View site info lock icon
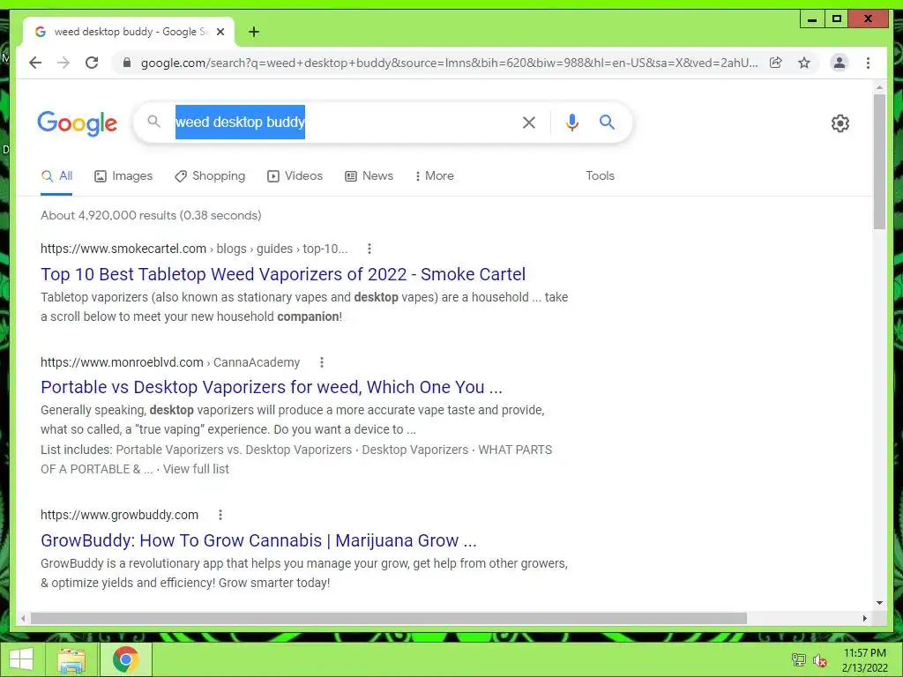This screenshot has width=903, height=677. pyautogui.click(x=127, y=63)
